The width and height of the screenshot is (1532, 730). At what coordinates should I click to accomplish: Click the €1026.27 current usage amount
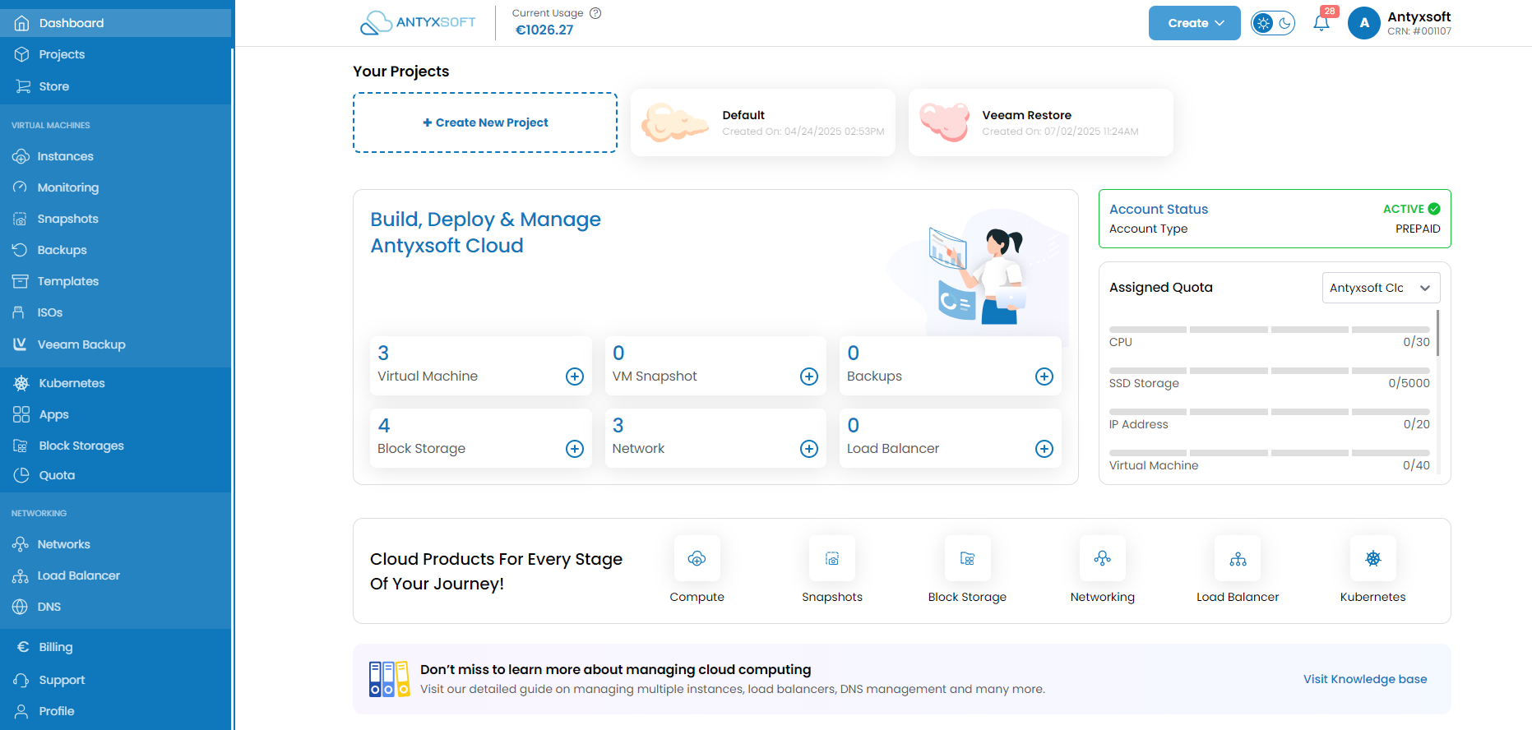click(544, 30)
